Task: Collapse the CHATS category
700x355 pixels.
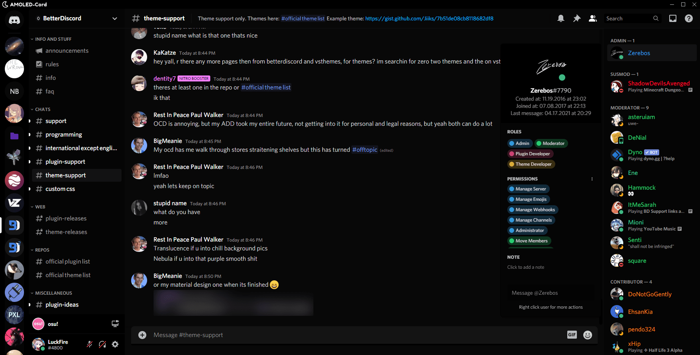Action: tap(42, 109)
